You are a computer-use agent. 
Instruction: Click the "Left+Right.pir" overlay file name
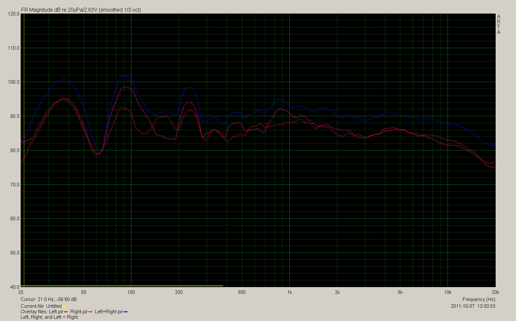tap(109, 312)
